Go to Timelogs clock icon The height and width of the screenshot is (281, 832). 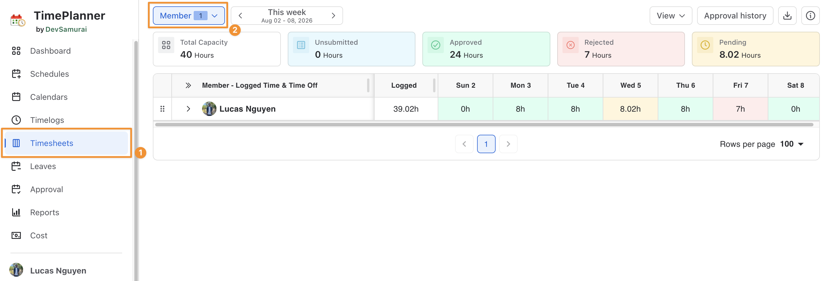point(16,120)
